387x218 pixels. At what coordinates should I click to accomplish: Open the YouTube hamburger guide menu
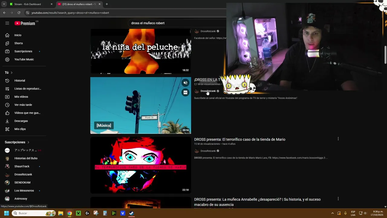(7, 23)
